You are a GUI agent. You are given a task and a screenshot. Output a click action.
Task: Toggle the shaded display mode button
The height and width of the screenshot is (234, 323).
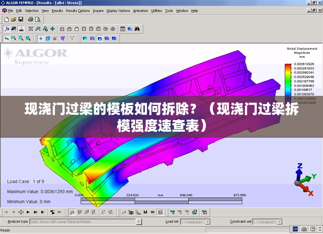tap(48, 39)
